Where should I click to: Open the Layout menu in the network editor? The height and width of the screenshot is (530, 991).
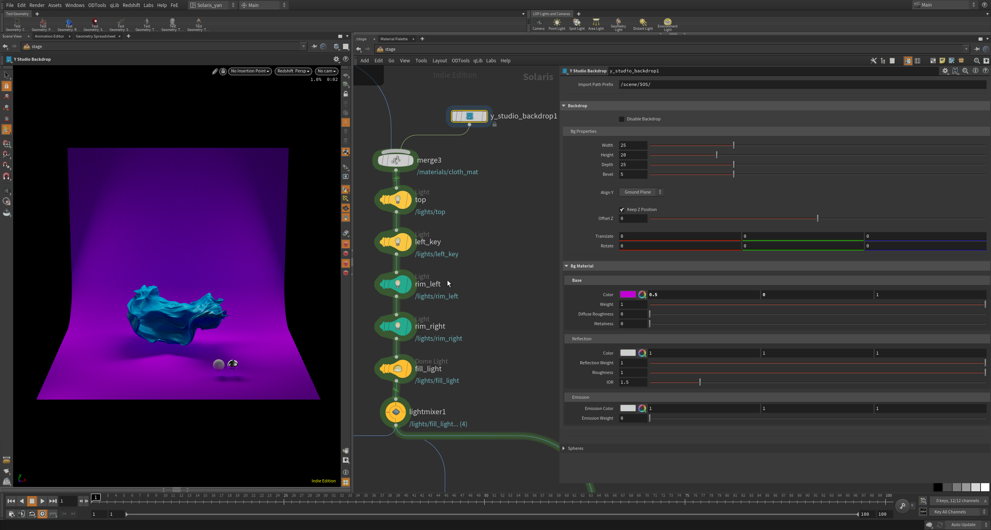tap(439, 61)
